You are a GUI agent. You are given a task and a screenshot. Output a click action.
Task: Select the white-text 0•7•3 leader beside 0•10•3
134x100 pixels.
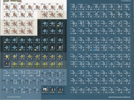pos(53,48)
